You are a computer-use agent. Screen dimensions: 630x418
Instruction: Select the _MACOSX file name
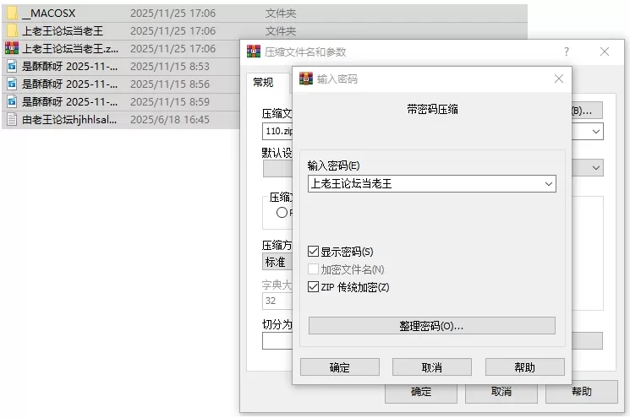coord(48,14)
